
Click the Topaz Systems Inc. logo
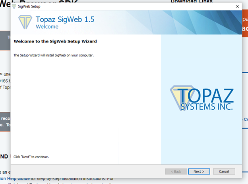(201, 98)
